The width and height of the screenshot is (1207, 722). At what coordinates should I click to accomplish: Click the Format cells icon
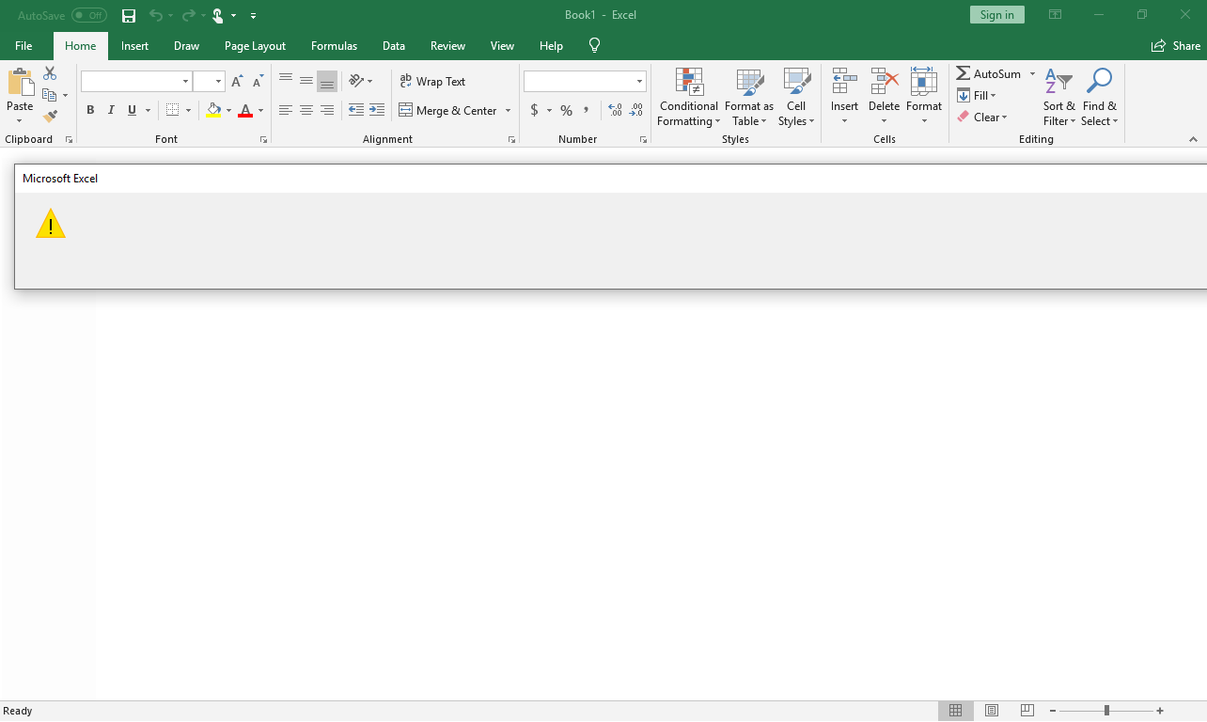tap(924, 82)
